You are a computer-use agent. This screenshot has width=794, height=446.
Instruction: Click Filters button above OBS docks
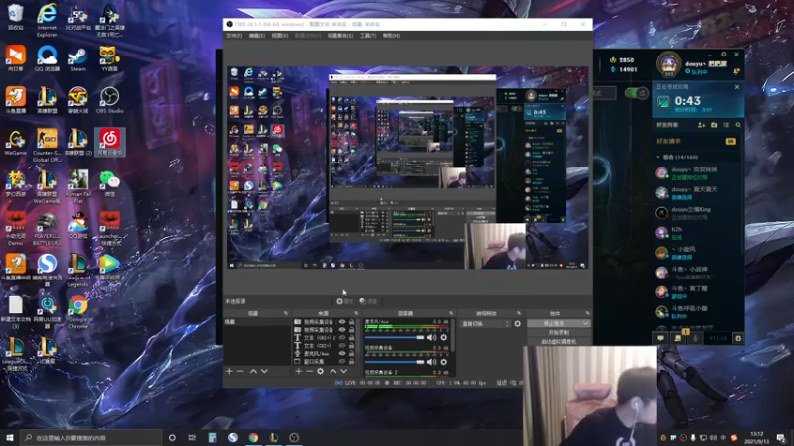[368, 301]
